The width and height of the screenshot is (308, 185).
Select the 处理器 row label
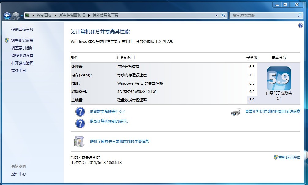[77, 67]
